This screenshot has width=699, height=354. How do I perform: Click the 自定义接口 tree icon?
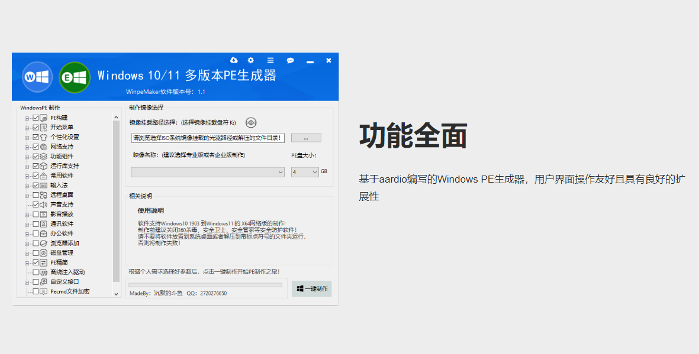[44, 282]
